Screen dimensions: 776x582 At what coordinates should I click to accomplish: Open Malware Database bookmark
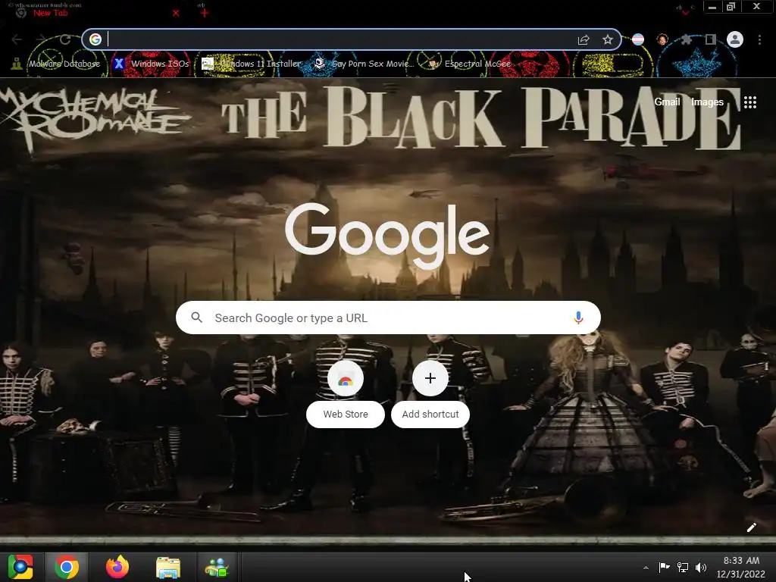point(56,64)
